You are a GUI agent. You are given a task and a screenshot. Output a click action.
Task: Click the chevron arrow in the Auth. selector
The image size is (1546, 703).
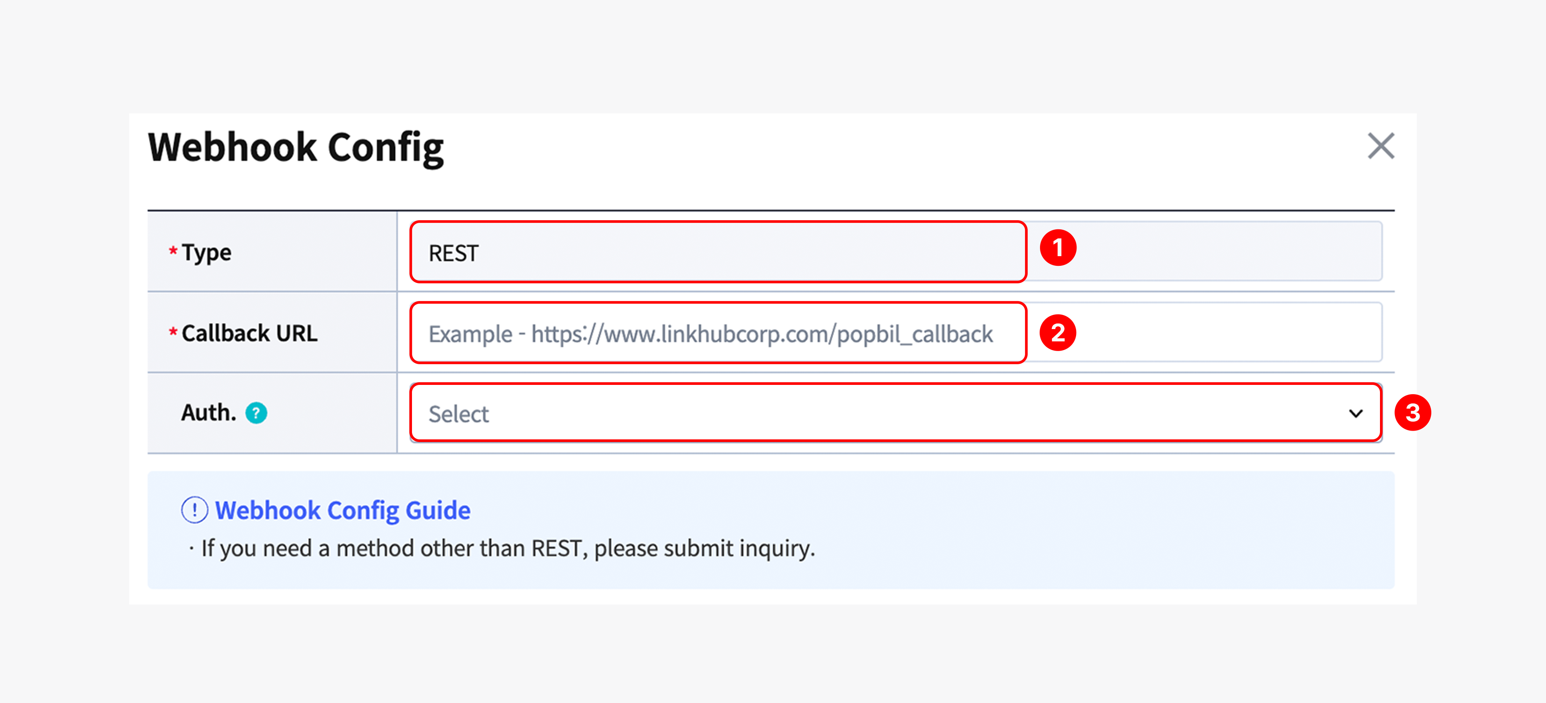click(1356, 413)
